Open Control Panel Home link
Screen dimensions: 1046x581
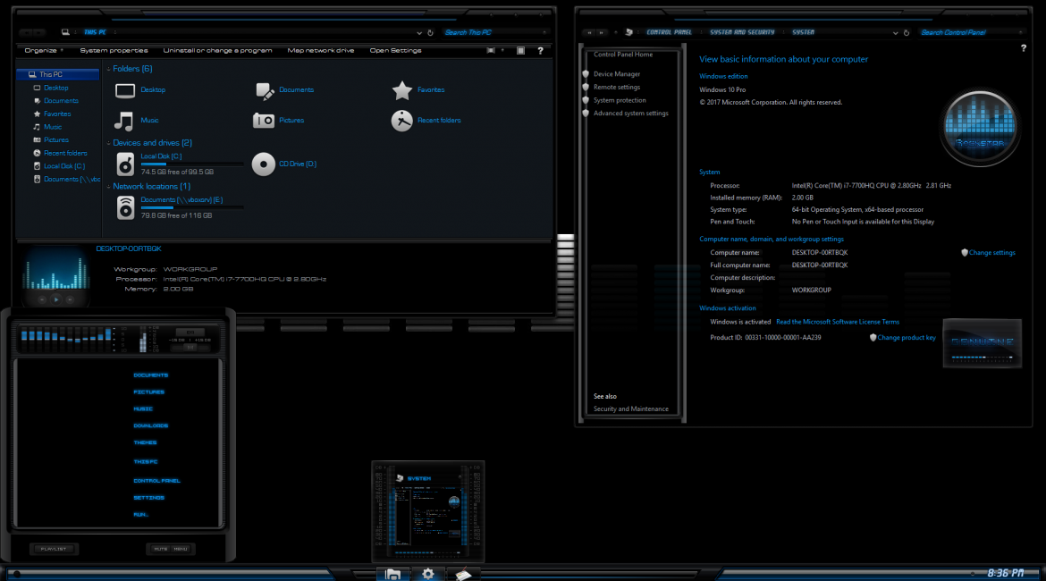pos(623,55)
